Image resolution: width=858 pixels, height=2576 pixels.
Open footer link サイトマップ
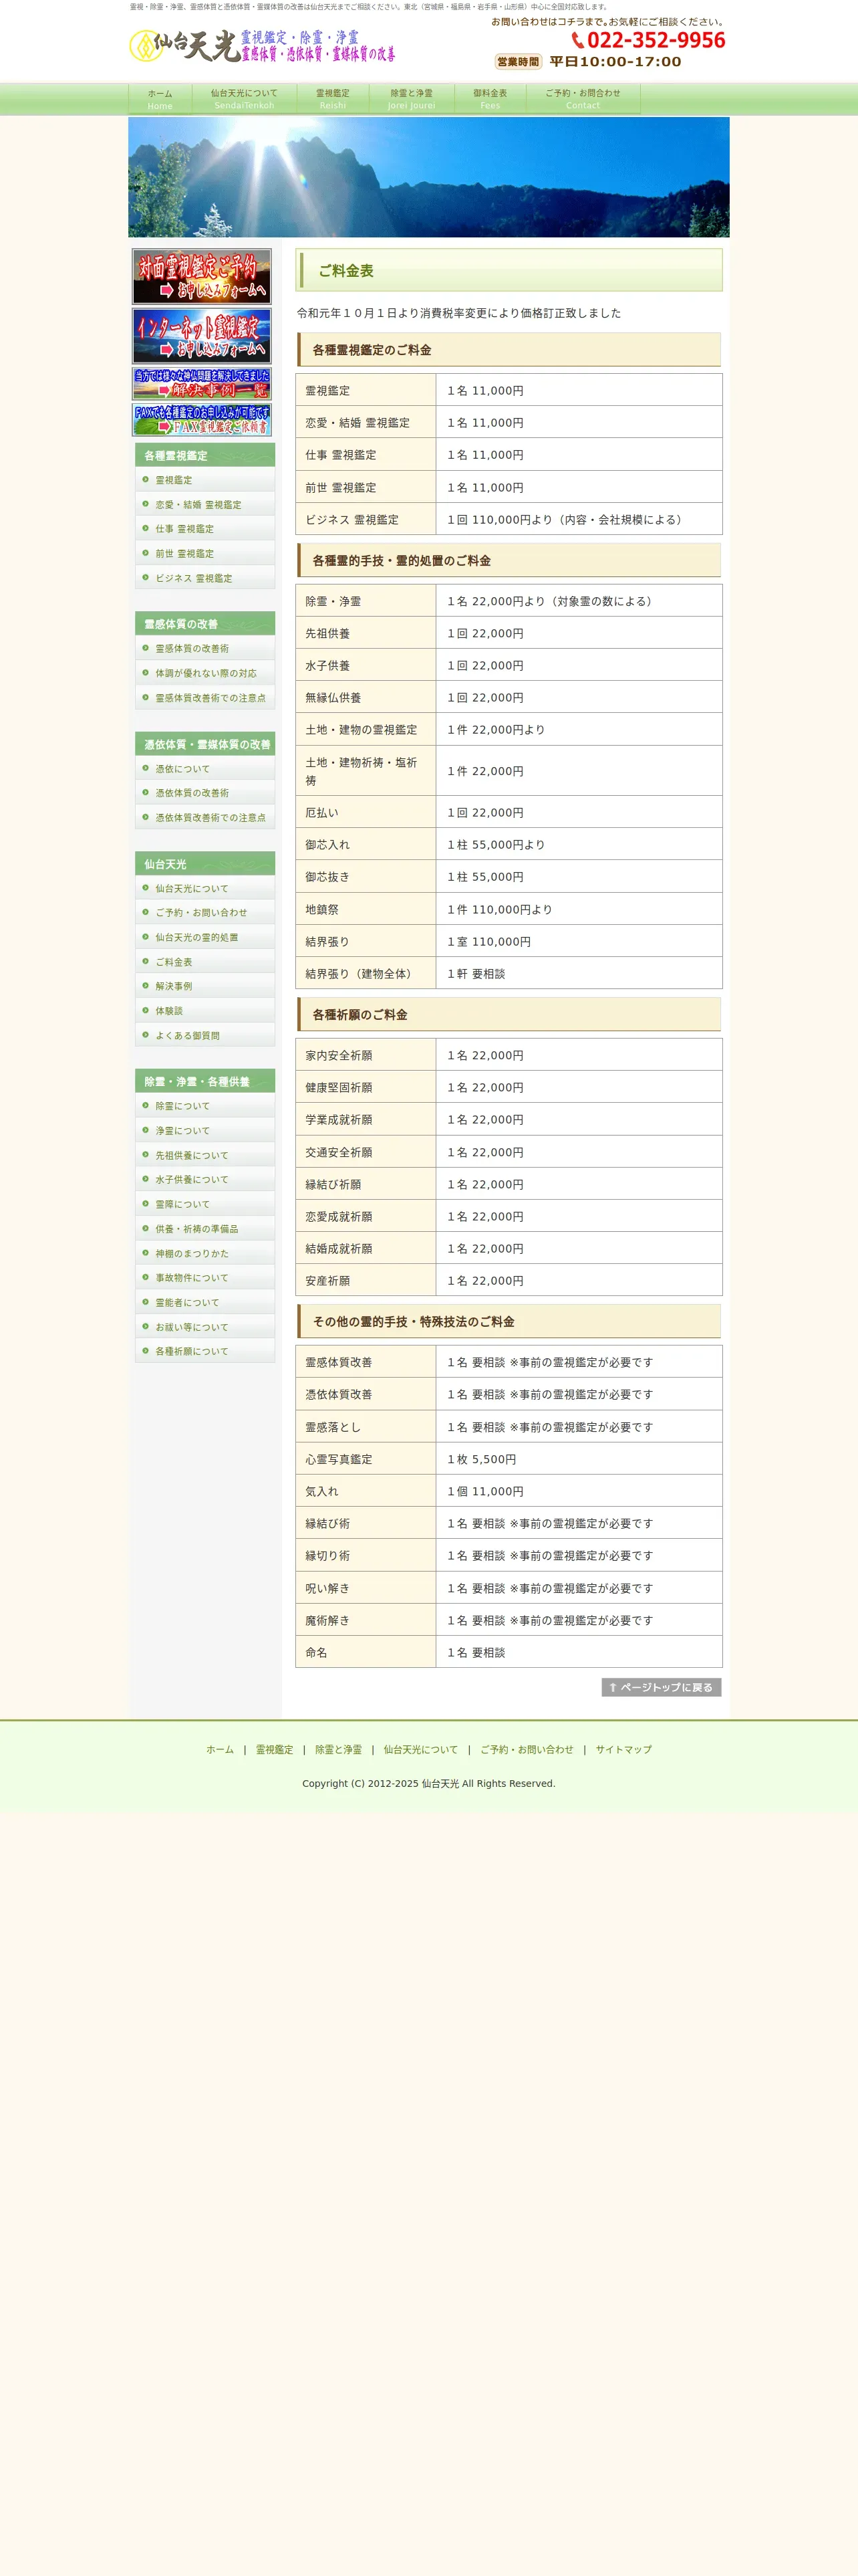[x=623, y=1749]
